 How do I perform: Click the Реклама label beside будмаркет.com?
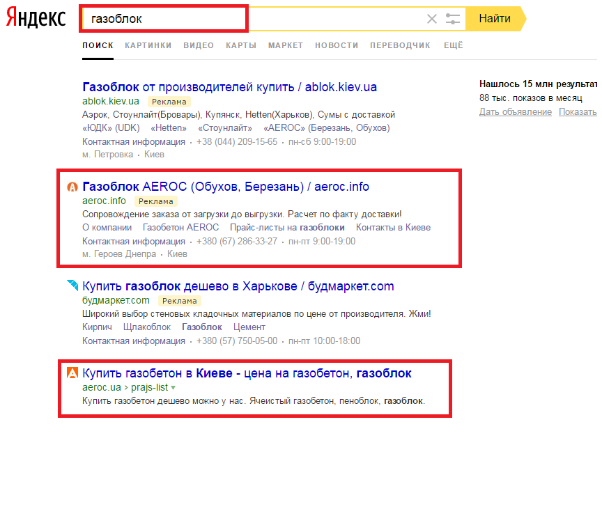tap(180, 301)
